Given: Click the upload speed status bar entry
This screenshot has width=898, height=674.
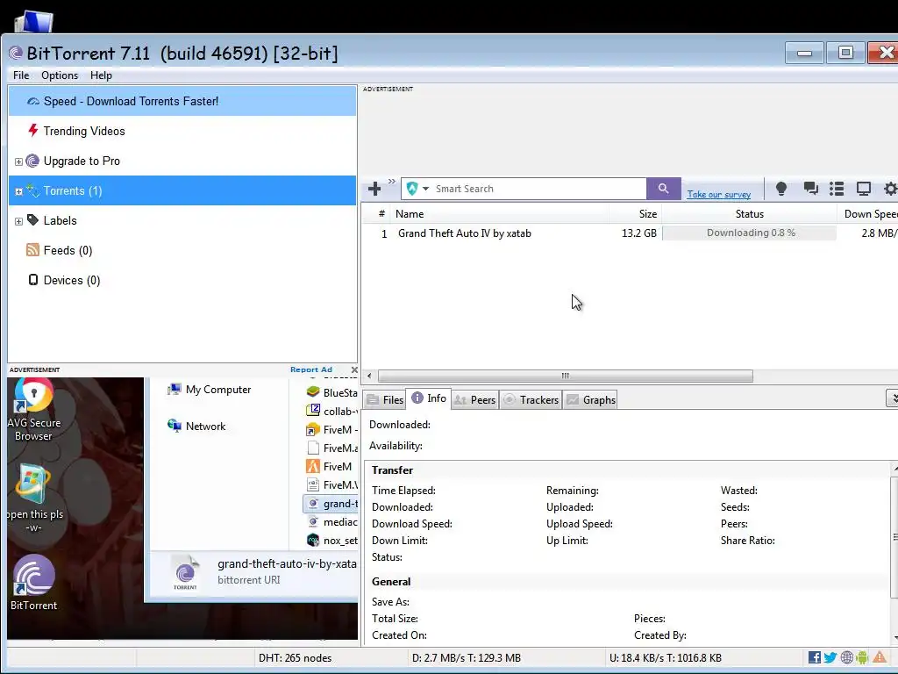Looking at the screenshot, I should 666,658.
